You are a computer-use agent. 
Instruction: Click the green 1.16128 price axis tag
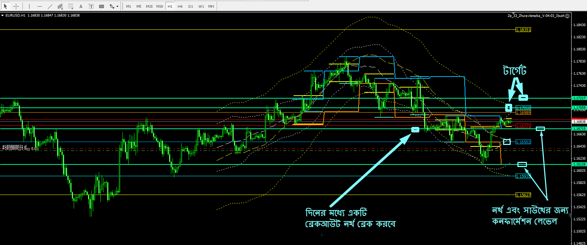579,164
